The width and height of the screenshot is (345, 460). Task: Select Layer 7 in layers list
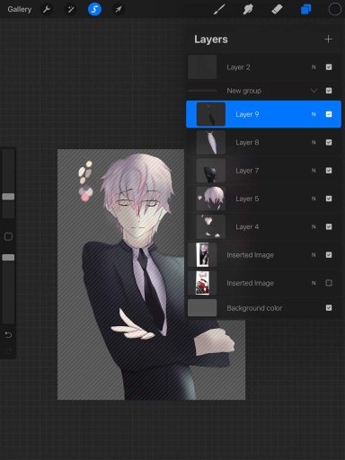pyautogui.click(x=263, y=171)
